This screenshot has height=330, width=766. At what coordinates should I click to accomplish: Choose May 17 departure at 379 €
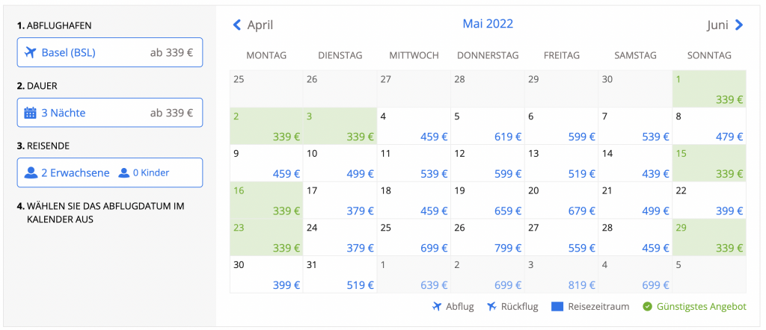(x=340, y=200)
